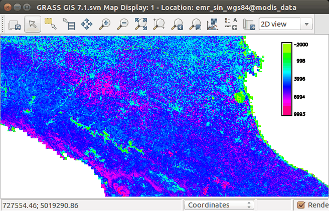The height and width of the screenshot is (211, 329).
Task: Toggle the Render checkbox
Action: 301,205
